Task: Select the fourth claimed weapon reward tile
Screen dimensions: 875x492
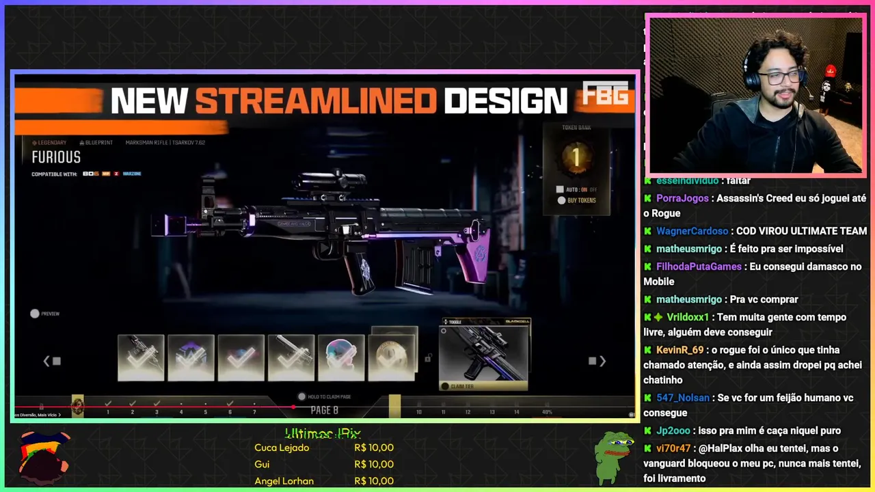Action: (x=291, y=357)
